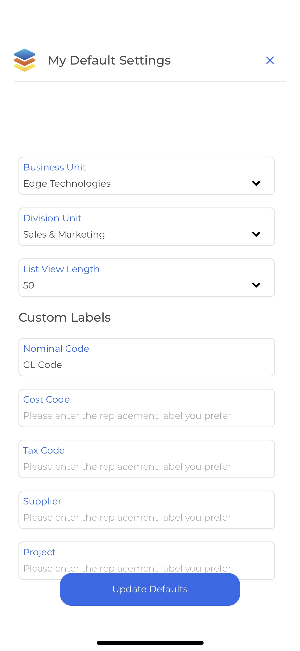This screenshot has height=651, width=300.
Task: Select the Edge Technologies business unit value
Action: pyautogui.click(x=67, y=184)
